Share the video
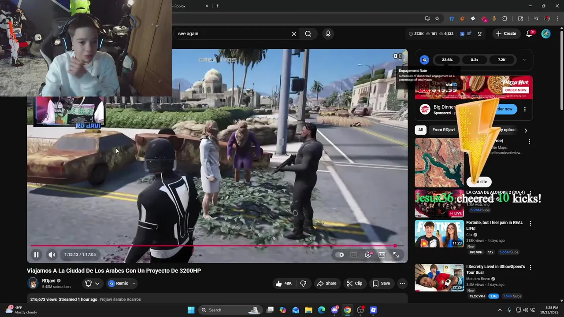This screenshot has height=317, width=564. 327,284
